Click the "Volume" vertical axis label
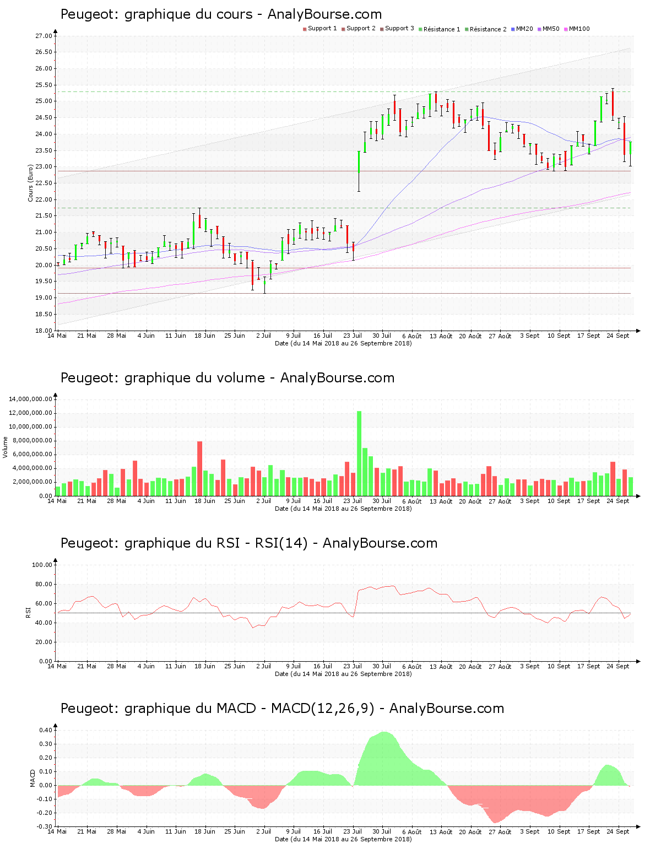Viewport: 661px width, 854px height. (6, 447)
